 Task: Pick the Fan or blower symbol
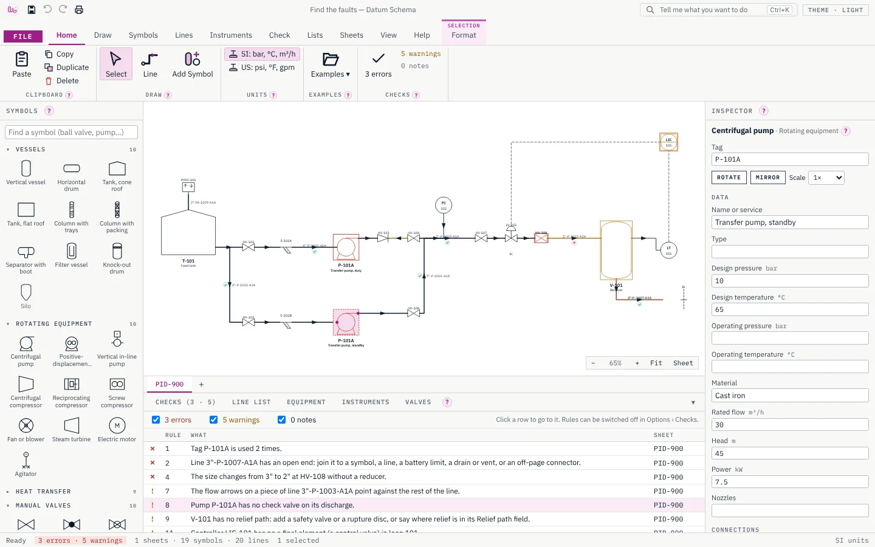pos(26,429)
